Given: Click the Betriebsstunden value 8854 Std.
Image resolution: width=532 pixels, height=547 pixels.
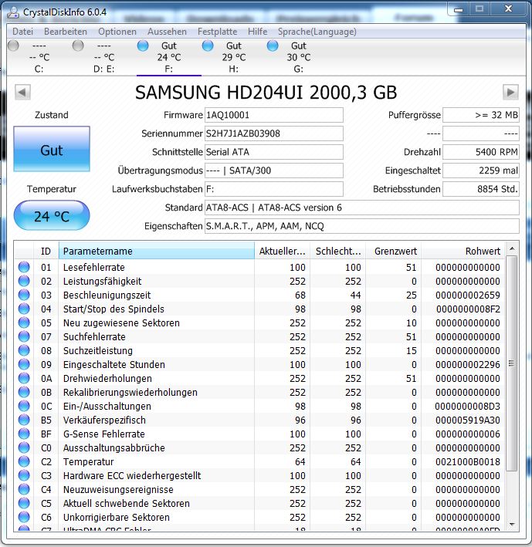Looking at the screenshot, I should 481,189.
